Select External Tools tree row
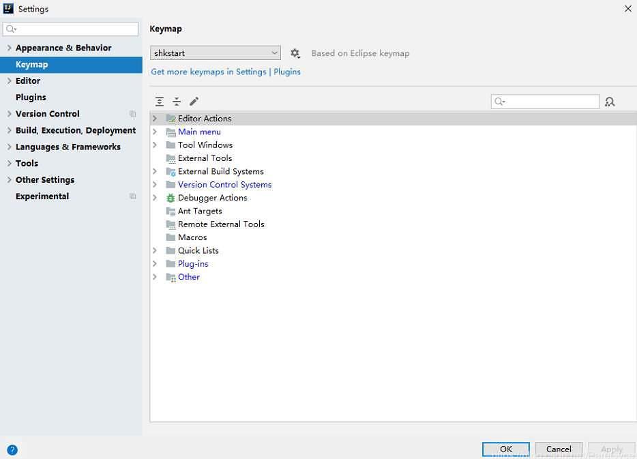Viewport: 637px width, 459px height. click(394, 158)
